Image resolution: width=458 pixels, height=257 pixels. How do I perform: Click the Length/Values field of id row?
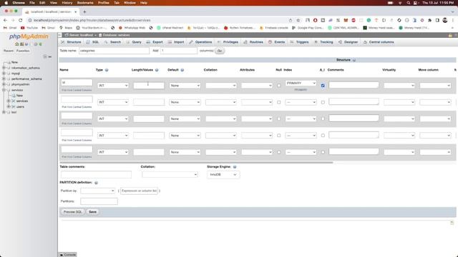click(x=149, y=86)
